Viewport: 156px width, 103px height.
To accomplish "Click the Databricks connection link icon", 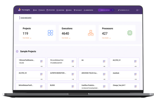I will coord(119,10).
